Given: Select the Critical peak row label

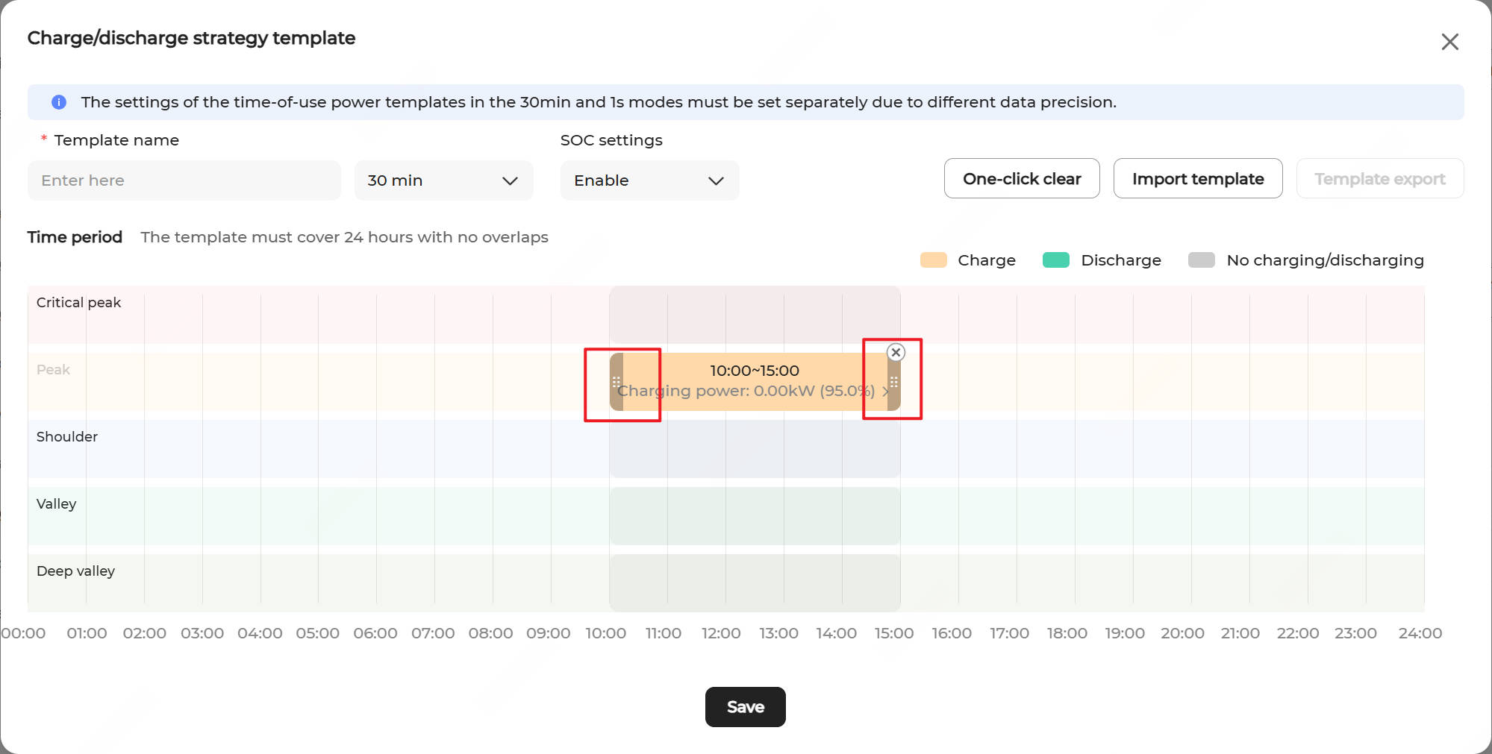Looking at the screenshot, I should [78, 303].
